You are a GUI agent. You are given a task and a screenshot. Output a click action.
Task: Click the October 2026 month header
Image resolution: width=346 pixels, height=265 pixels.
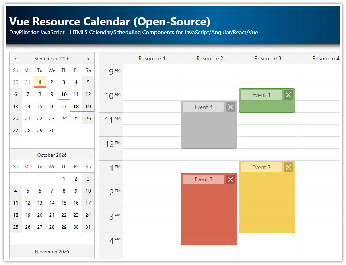click(x=51, y=155)
